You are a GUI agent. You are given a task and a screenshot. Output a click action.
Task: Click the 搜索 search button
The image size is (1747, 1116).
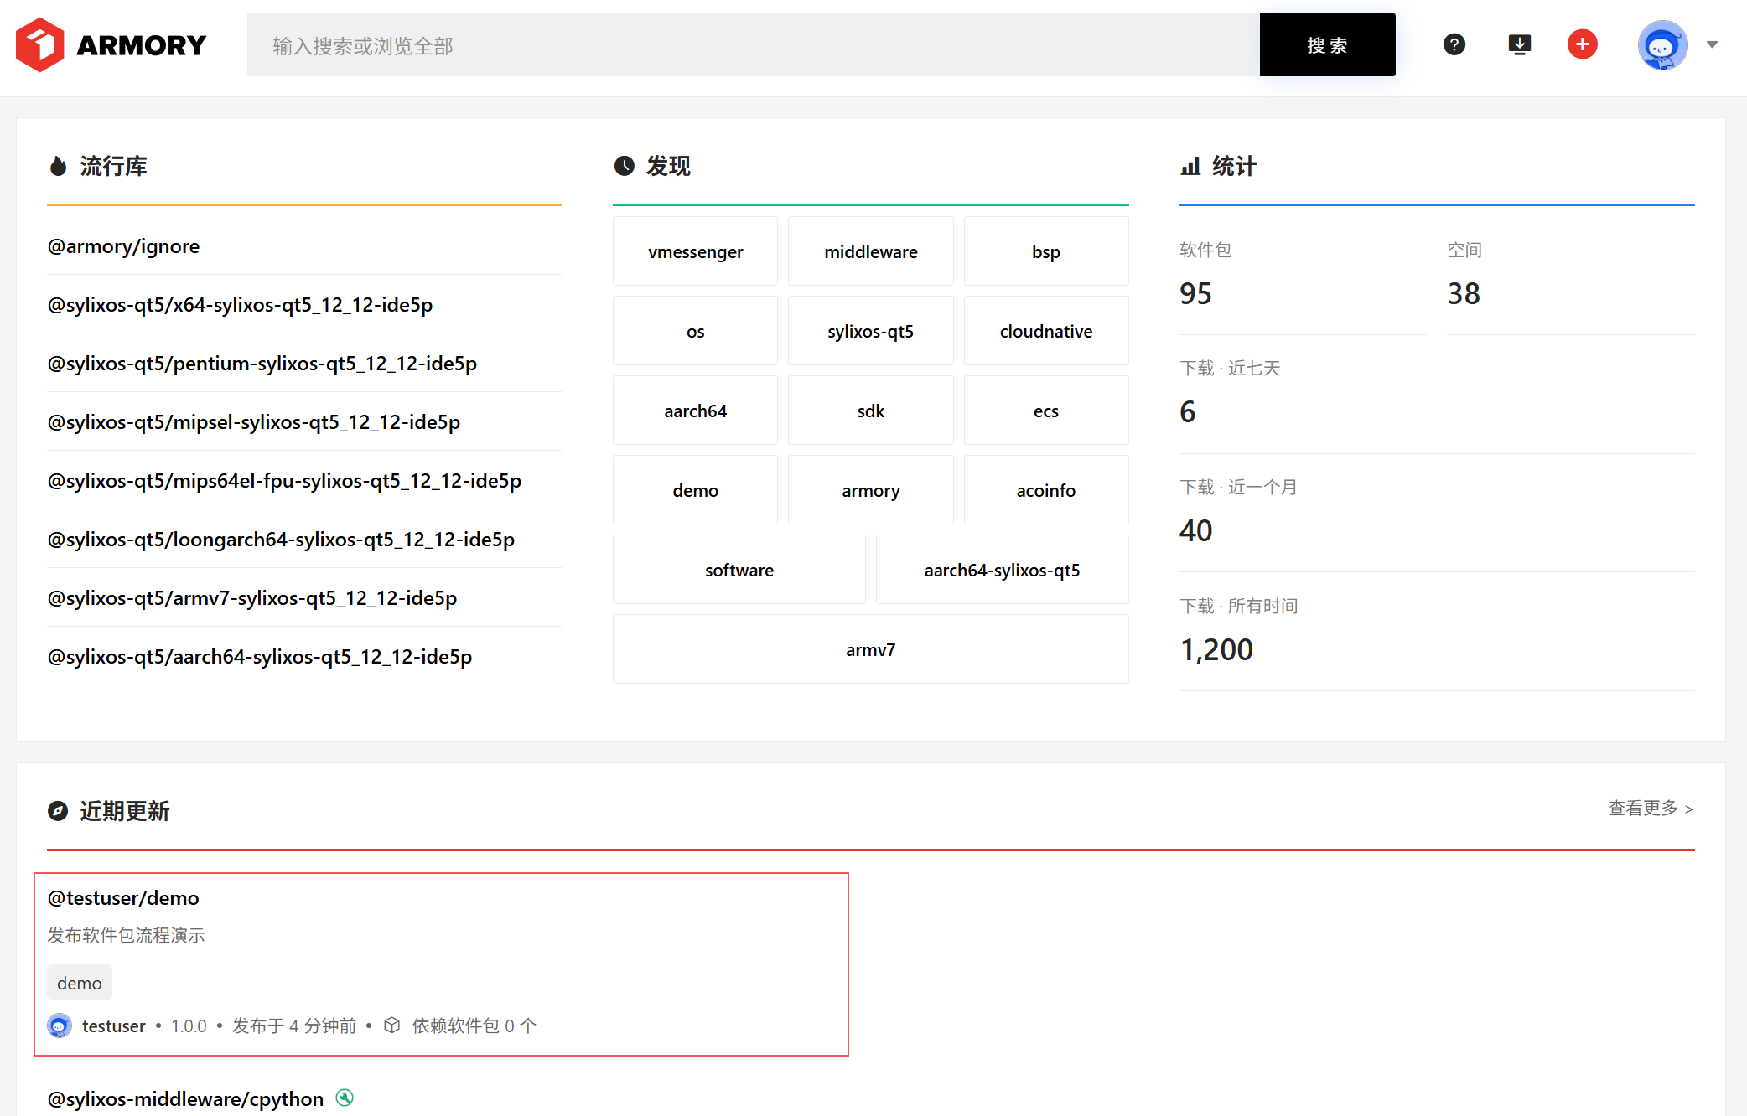click(x=1327, y=45)
